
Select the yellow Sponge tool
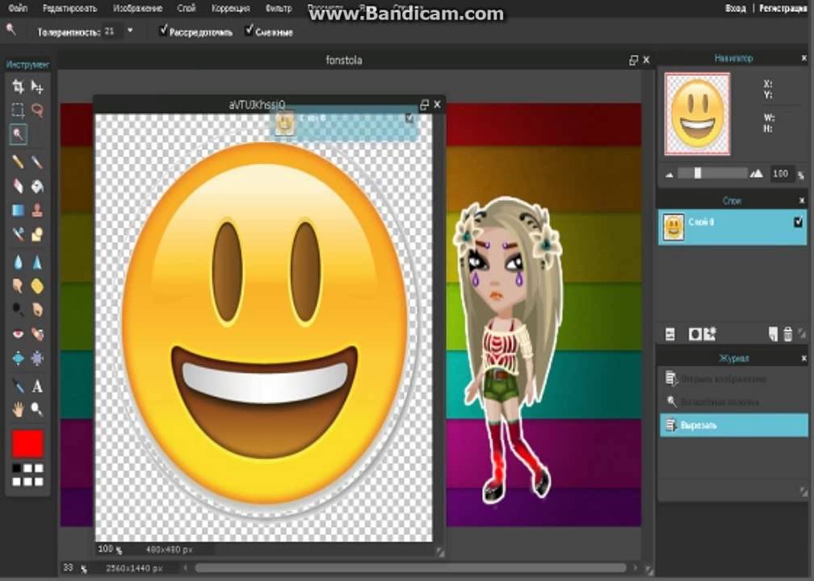pos(37,286)
